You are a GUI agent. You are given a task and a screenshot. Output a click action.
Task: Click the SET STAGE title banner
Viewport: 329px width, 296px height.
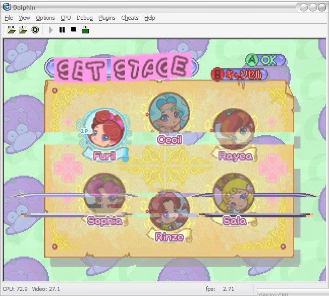122,68
